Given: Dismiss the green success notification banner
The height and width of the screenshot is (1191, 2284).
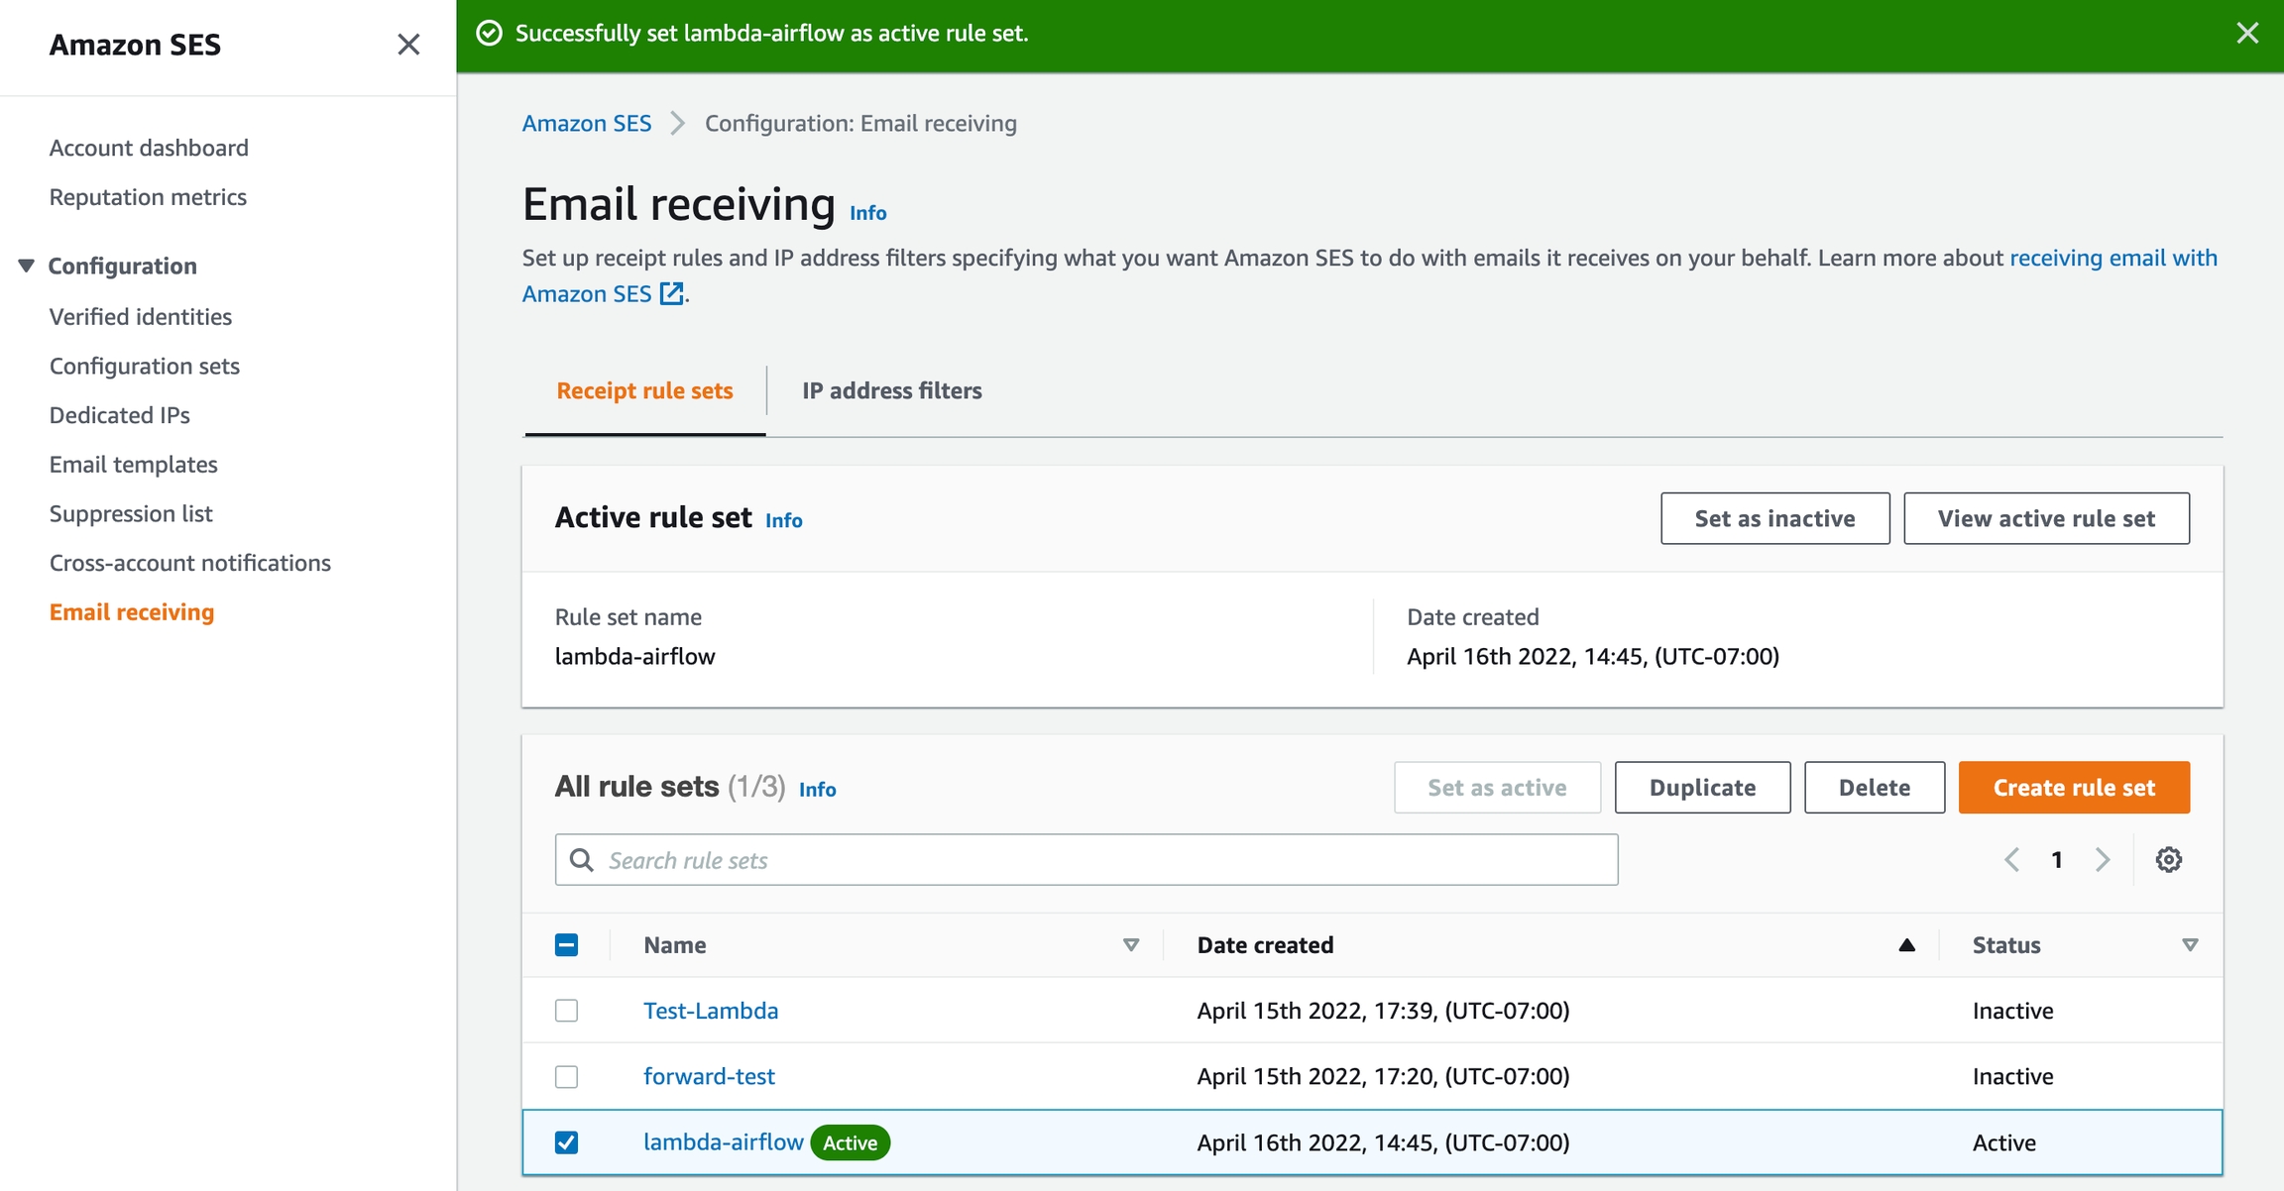Looking at the screenshot, I should (x=2247, y=33).
